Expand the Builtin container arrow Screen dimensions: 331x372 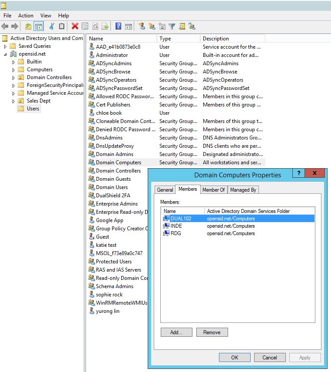(14, 62)
